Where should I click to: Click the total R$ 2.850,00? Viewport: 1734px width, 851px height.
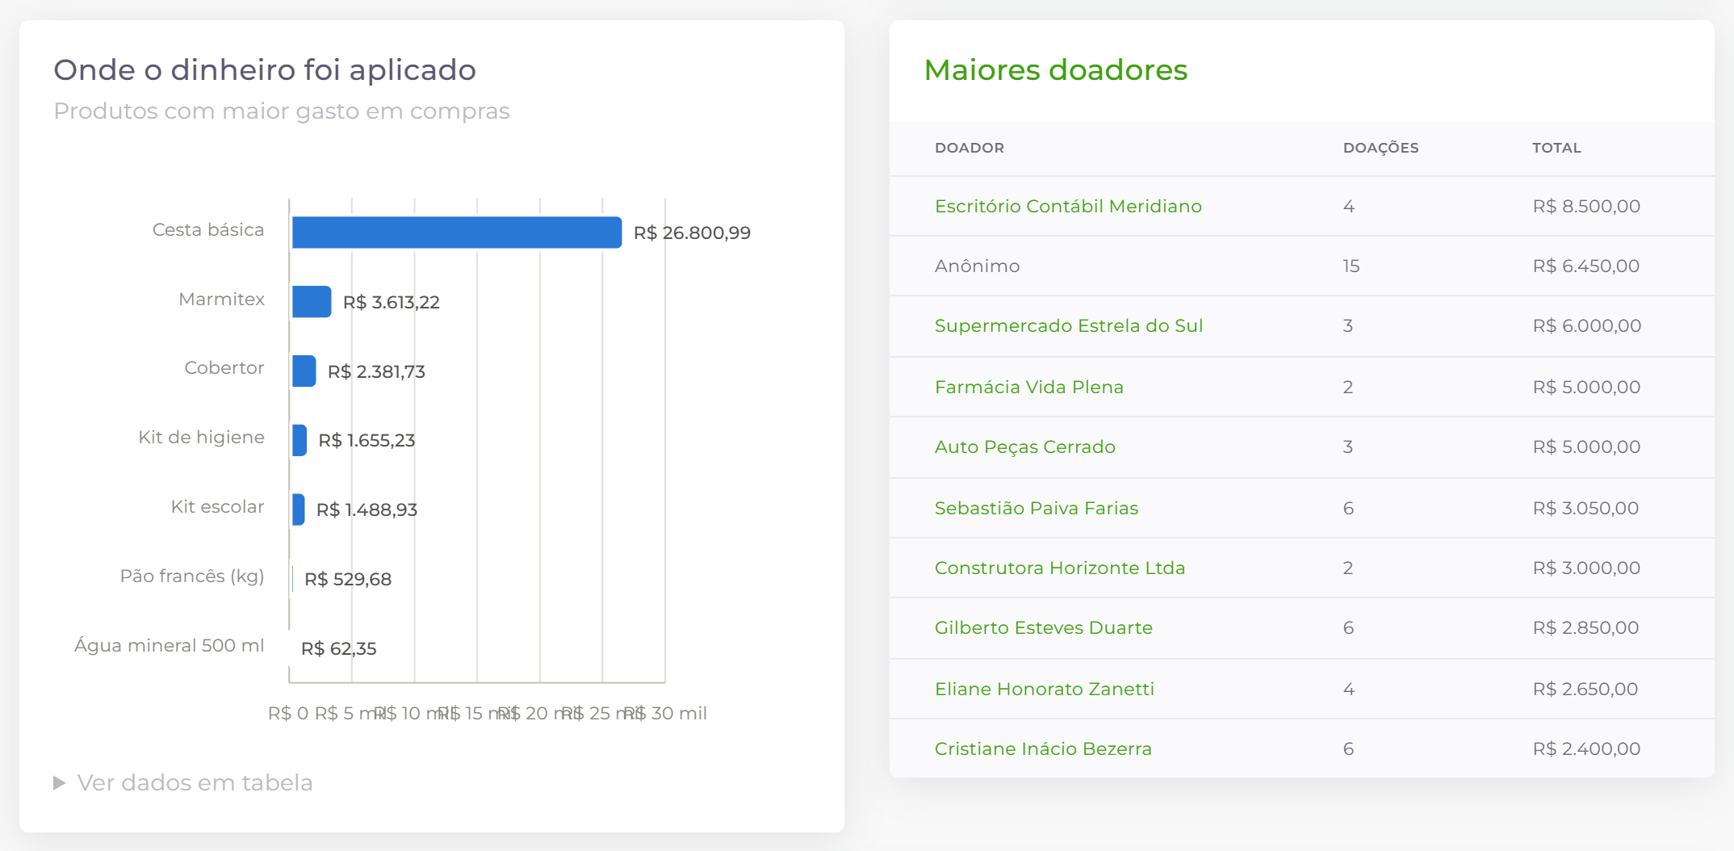click(1585, 627)
